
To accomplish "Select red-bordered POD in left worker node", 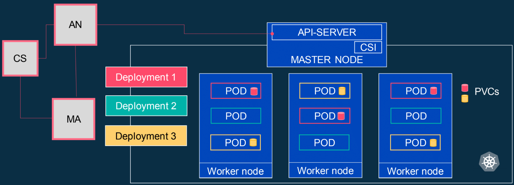I will coord(236,91).
